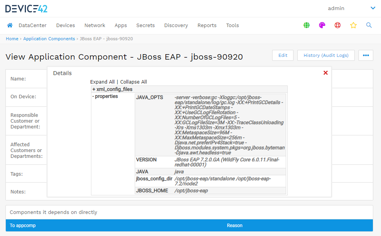Screen dimensions: 381x236
Task: Open the Tools menu
Action: (x=233, y=25)
